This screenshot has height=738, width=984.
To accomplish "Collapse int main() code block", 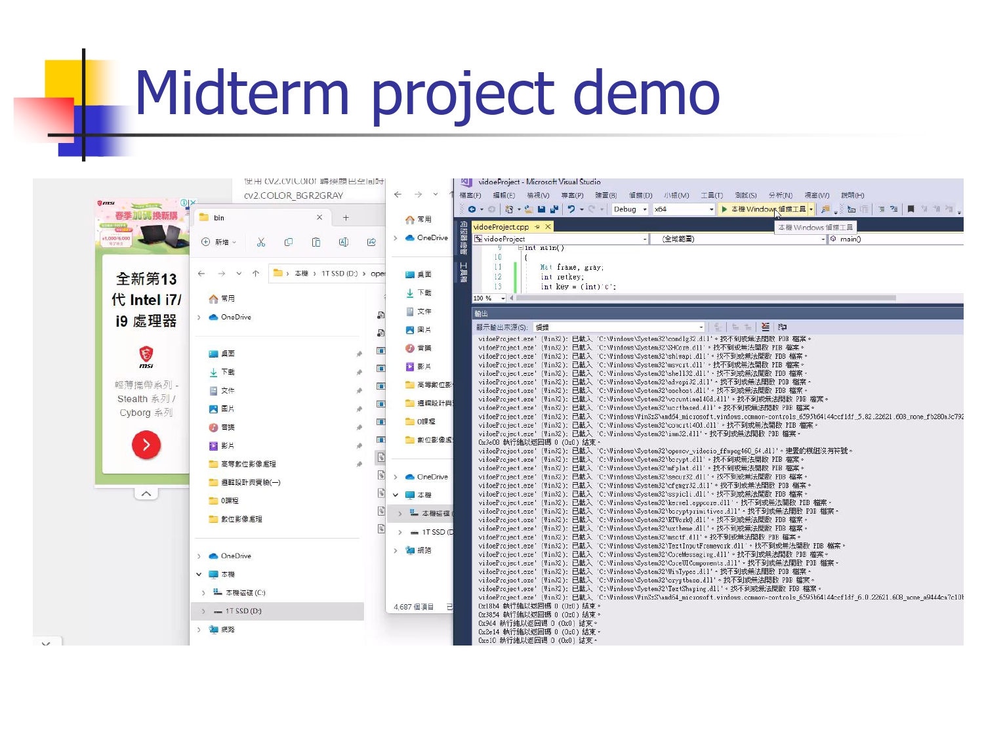I will (521, 248).
